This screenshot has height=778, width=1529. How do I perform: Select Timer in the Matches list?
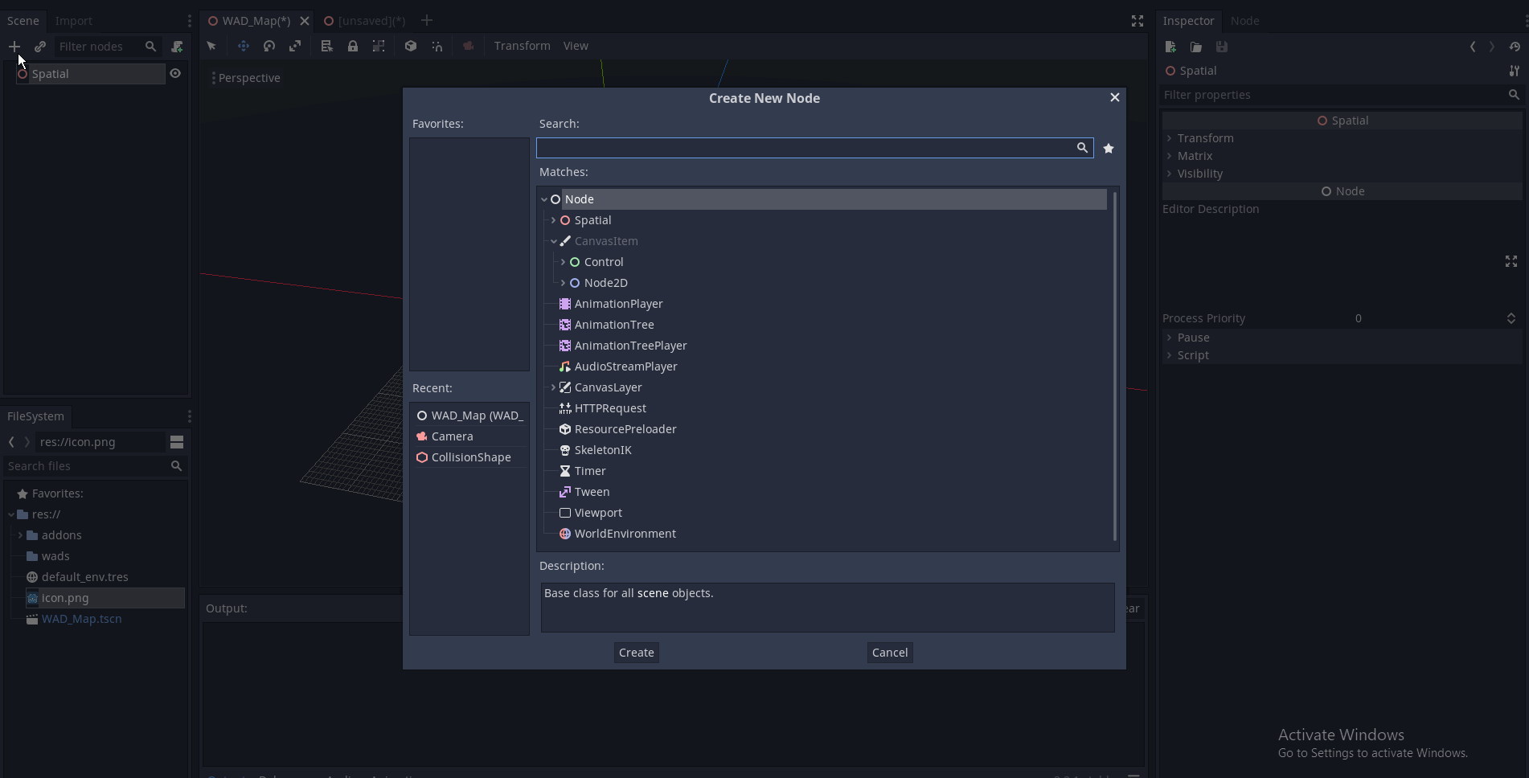coord(589,471)
